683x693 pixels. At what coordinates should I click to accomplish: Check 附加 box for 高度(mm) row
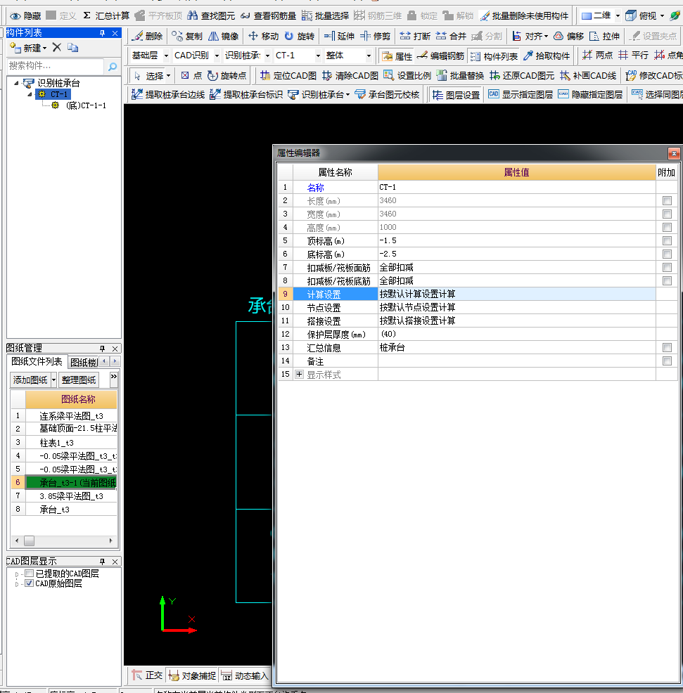coord(667,227)
